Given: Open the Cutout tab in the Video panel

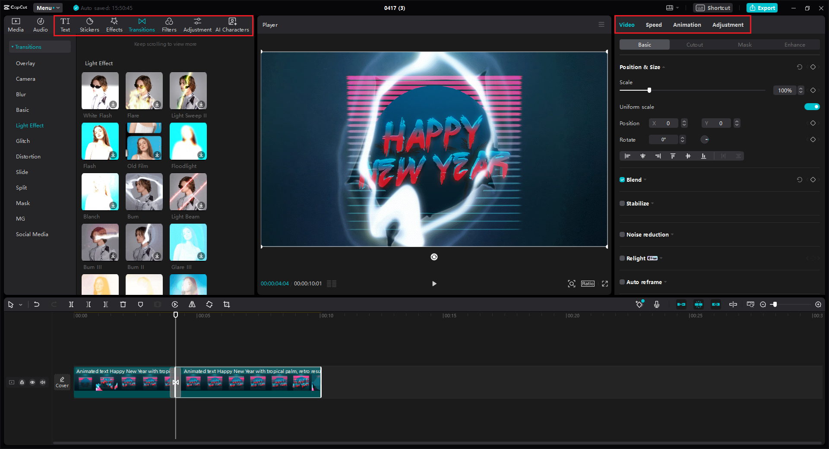Looking at the screenshot, I should click(694, 44).
